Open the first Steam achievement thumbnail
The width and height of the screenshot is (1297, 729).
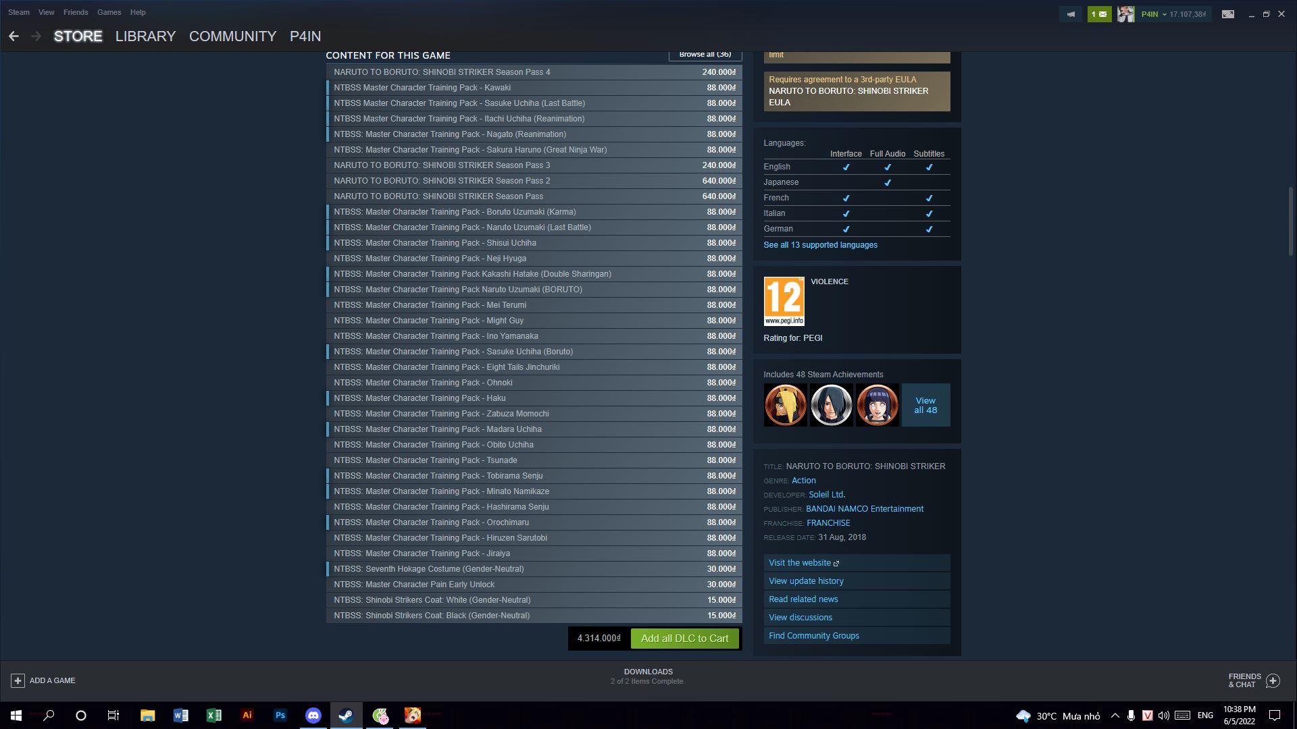pyautogui.click(x=785, y=405)
